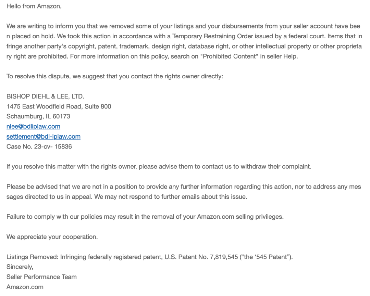
Task: Click the quoted "Prohibited Content" phrase
Action: [229, 56]
